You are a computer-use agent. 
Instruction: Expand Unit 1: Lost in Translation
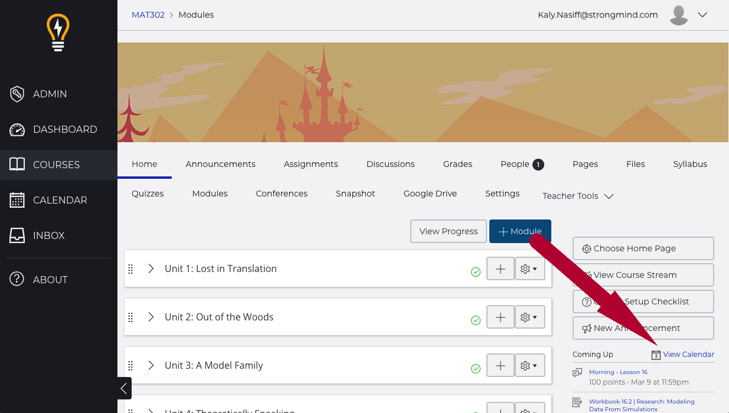(x=151, y=268)
